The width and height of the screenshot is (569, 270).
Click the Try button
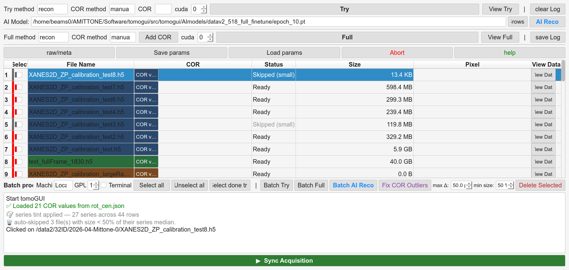coord(344,9)
